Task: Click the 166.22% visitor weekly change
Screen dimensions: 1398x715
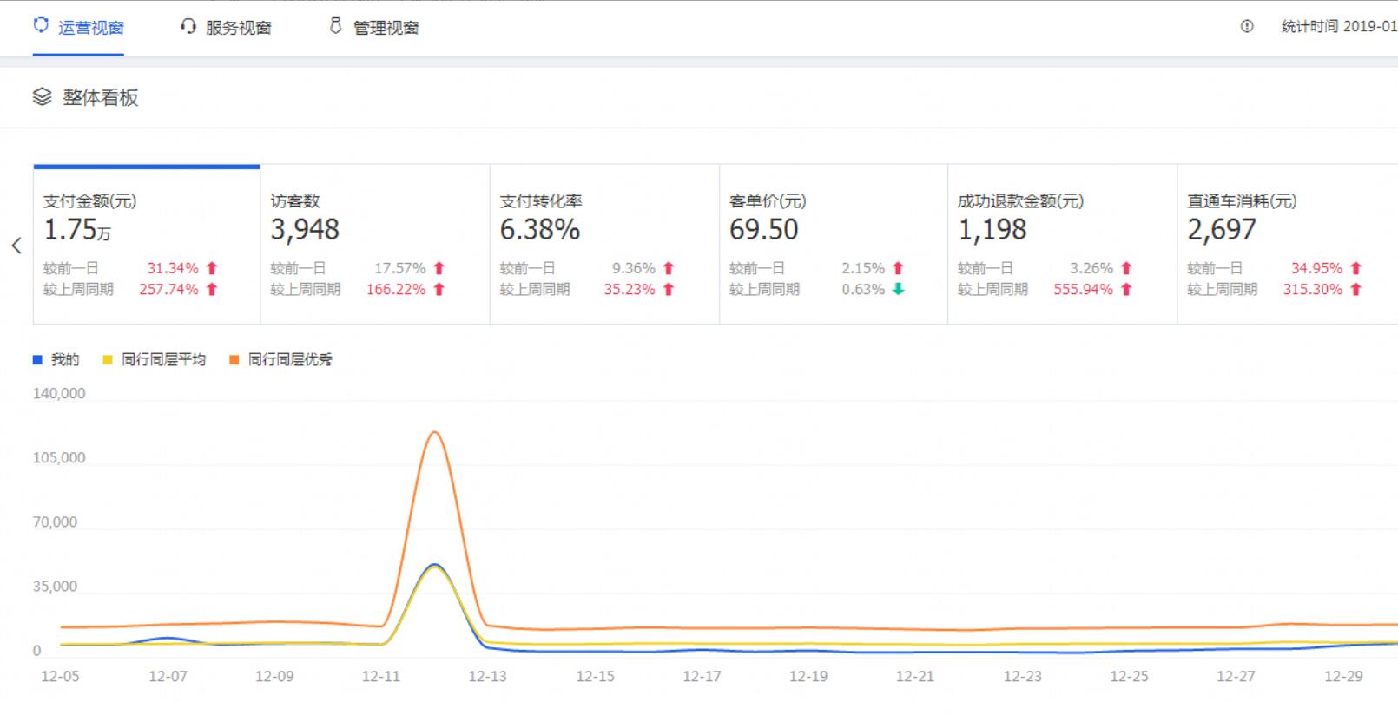Action: [x=396, y=289]
